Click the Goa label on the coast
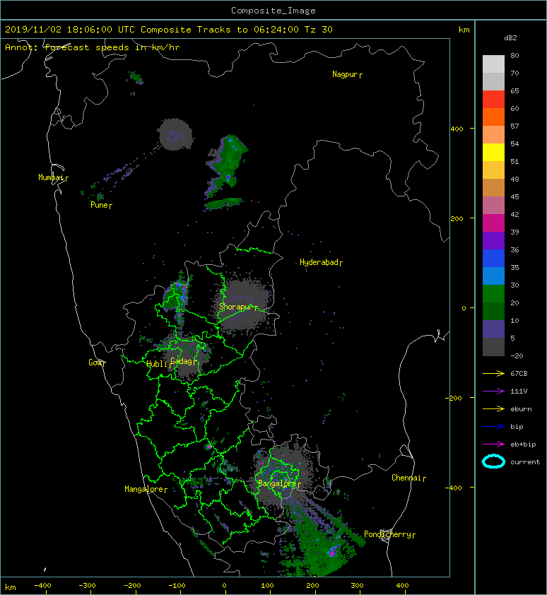 97,363
